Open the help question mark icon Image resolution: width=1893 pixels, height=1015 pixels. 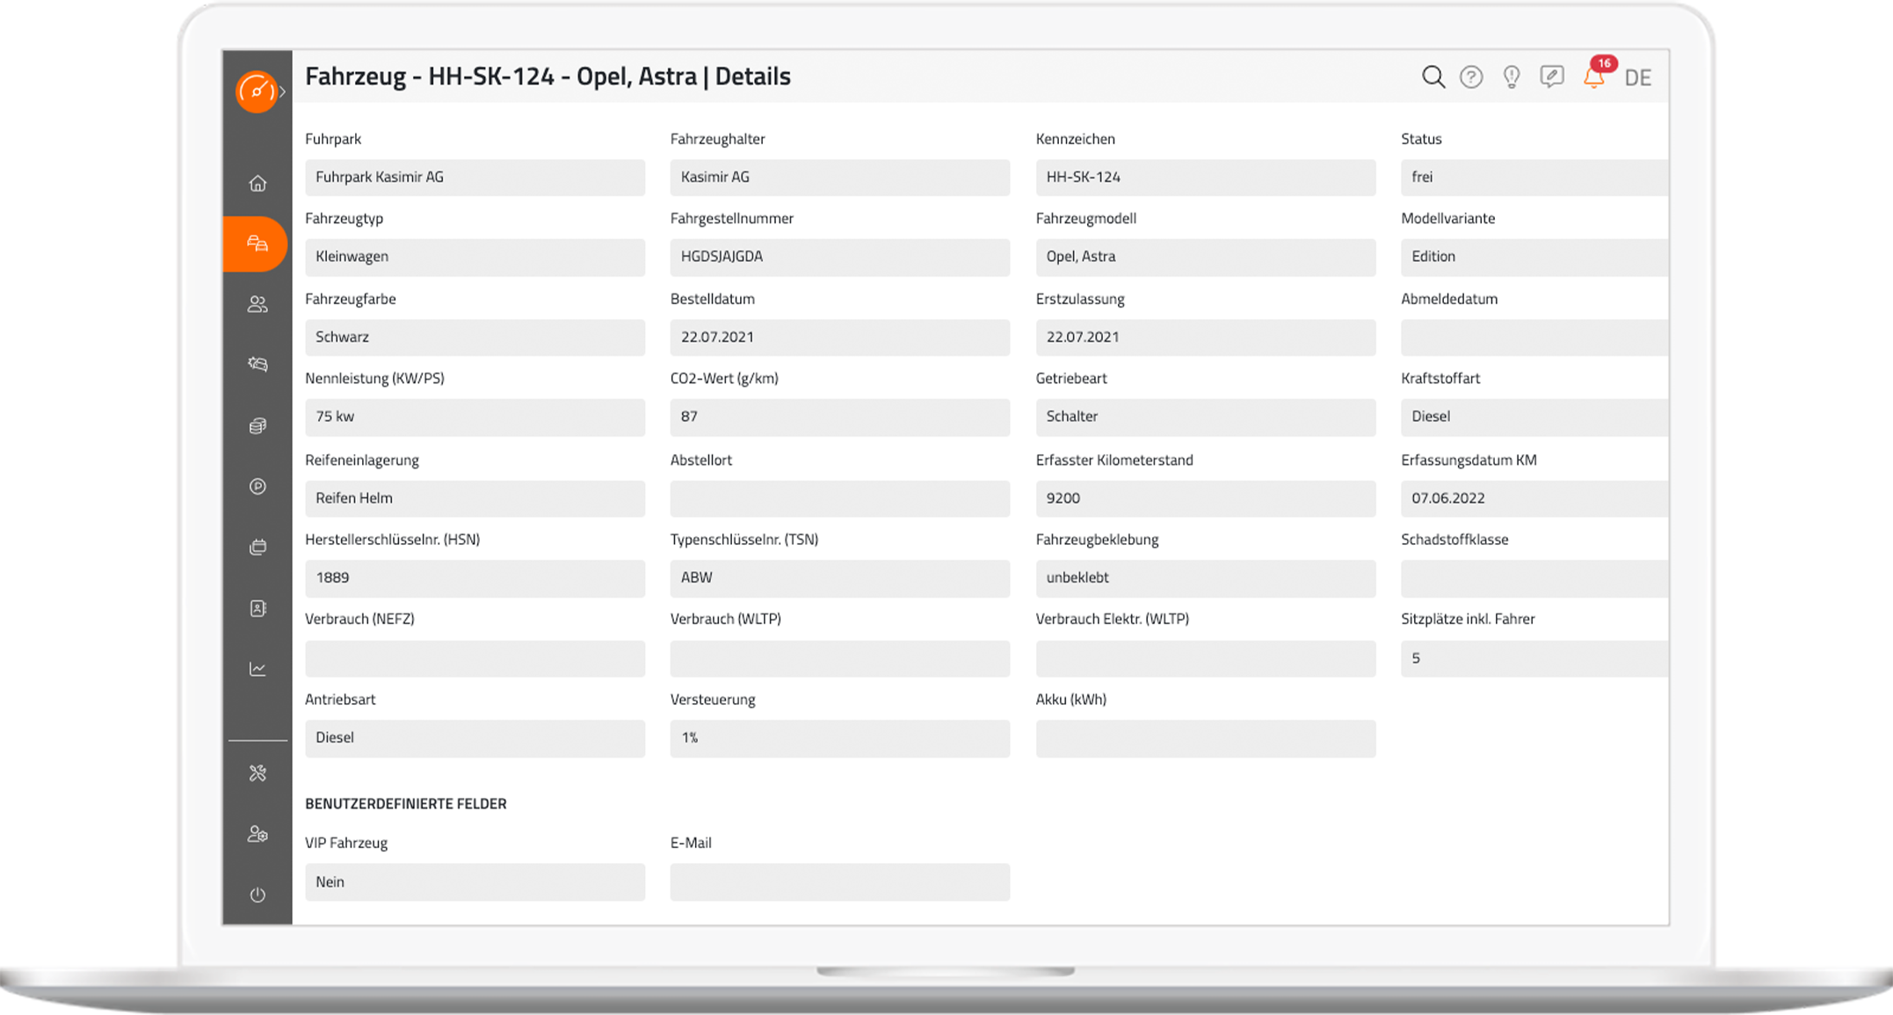[x=1471, y=77]
